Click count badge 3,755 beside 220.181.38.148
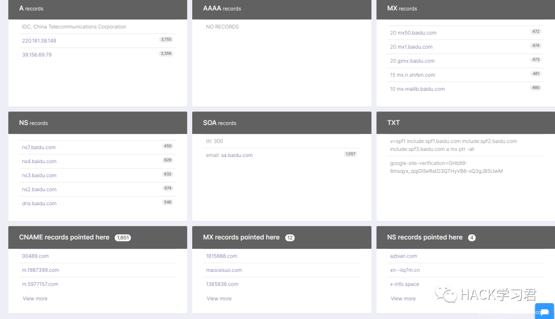Viewport: 555px width, 319px height. 166,39
